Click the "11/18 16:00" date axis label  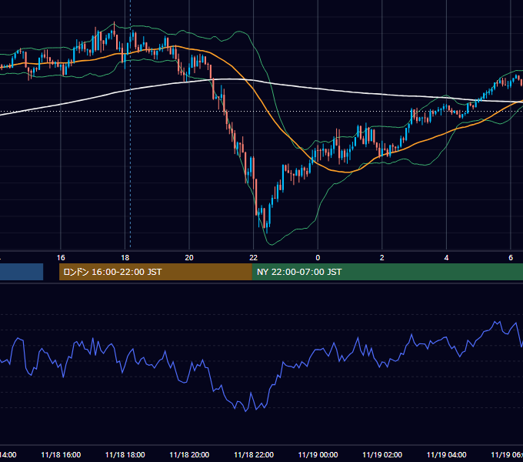[x=61, y=454]
